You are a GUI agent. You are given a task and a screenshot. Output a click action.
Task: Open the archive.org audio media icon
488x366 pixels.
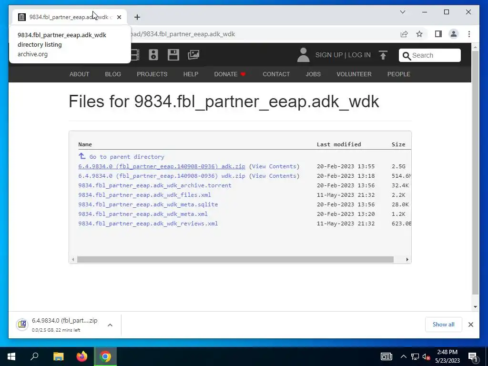click(x=153, y=55)
